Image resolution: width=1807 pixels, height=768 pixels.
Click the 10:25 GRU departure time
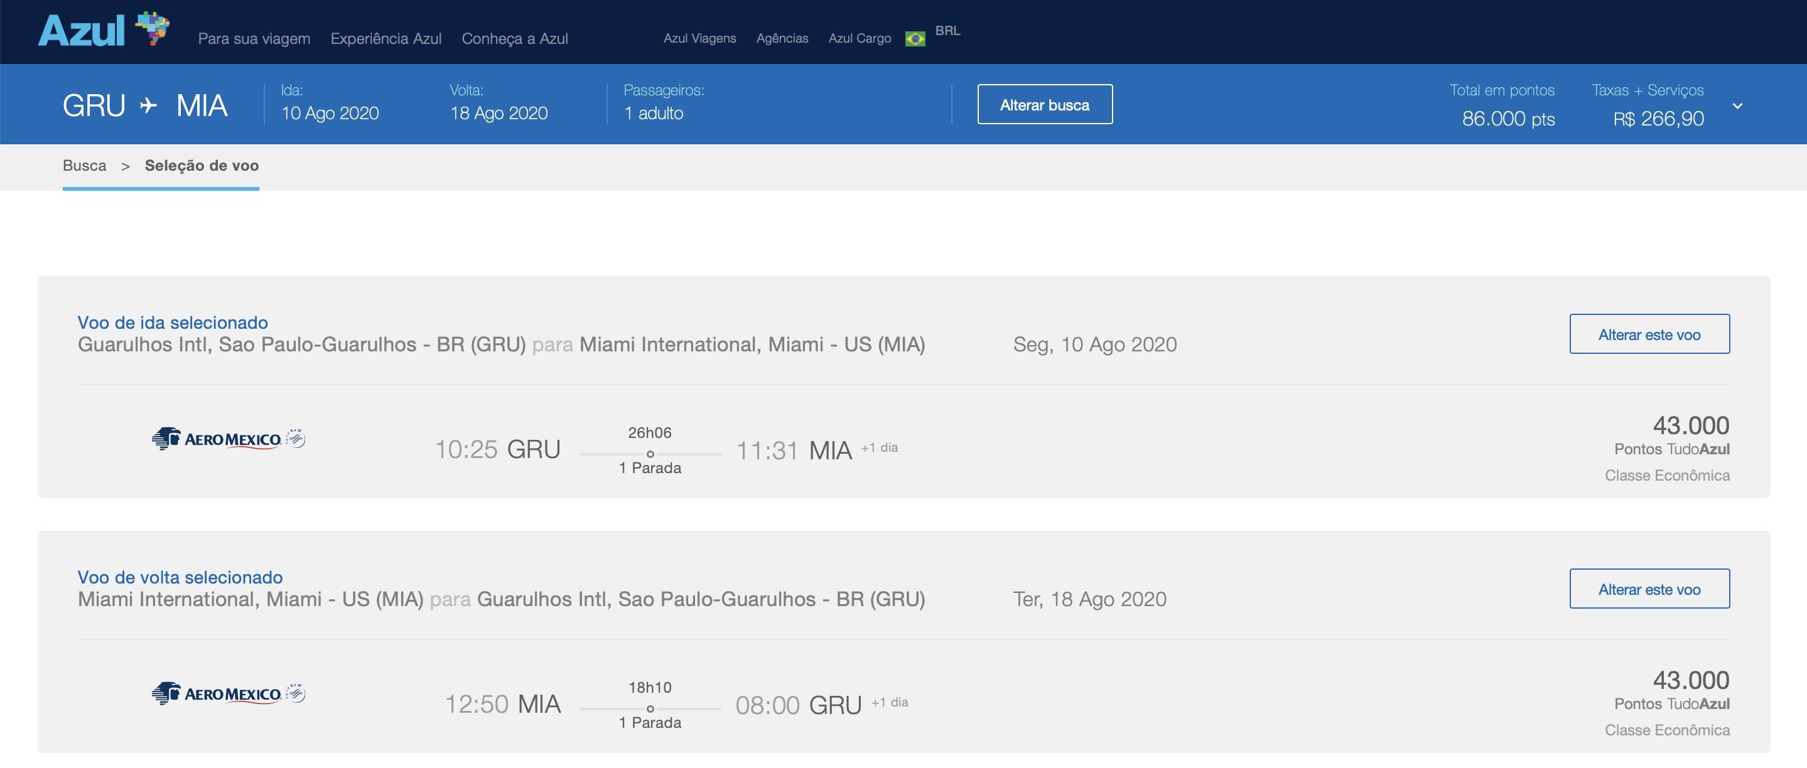(498, 449)
